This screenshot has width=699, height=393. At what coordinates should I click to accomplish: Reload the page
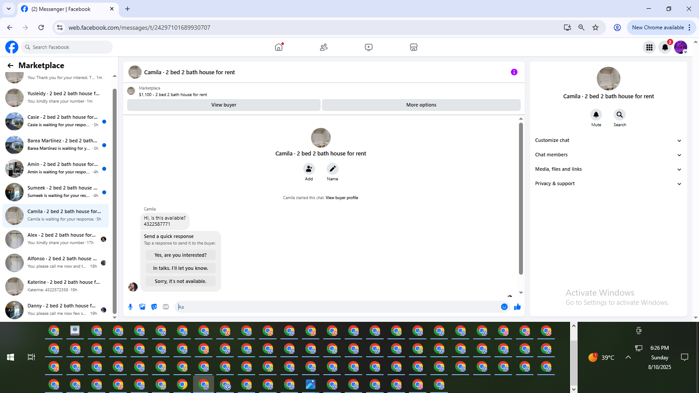(41, 28)
